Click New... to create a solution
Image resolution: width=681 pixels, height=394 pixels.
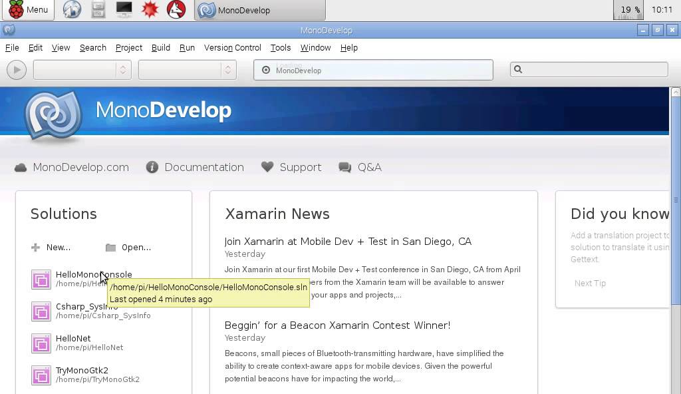click(x=59, y=248)
